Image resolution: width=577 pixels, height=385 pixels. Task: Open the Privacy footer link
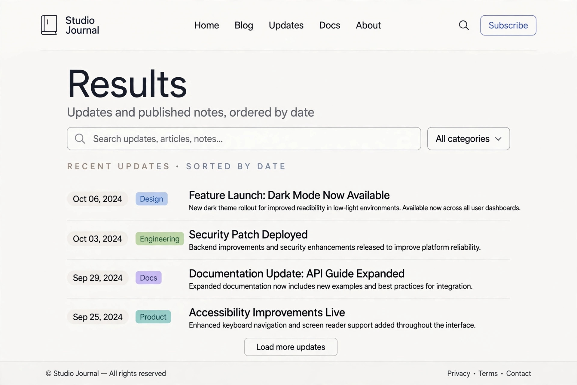tap(459, 373)
